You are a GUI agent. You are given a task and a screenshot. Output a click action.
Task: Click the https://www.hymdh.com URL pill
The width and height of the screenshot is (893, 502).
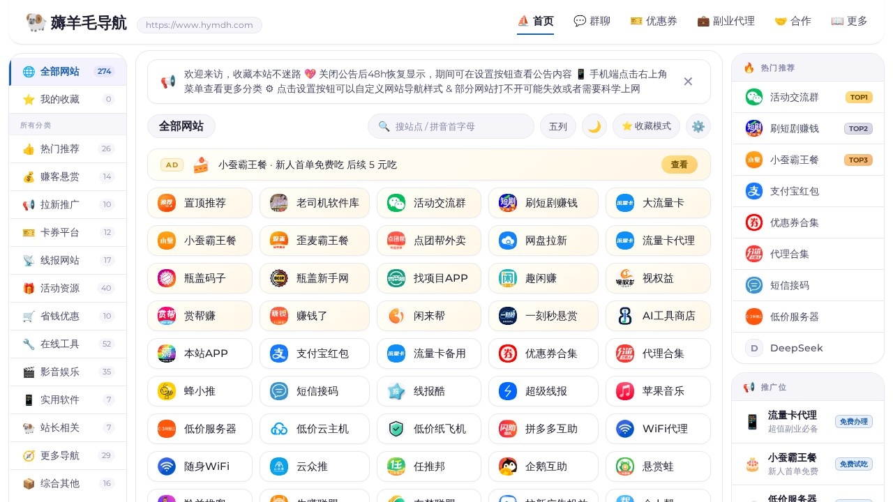[x=200, y=25]
